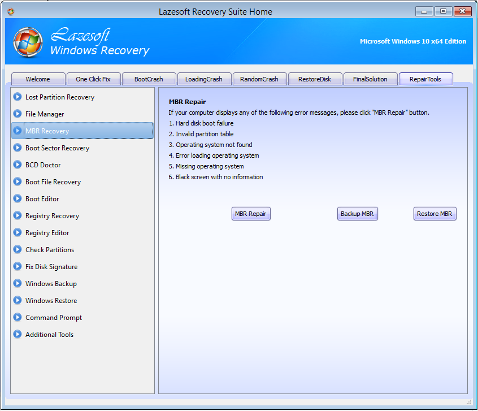
Task: Click 'Missing operating system' text
Action: [210, 166]
